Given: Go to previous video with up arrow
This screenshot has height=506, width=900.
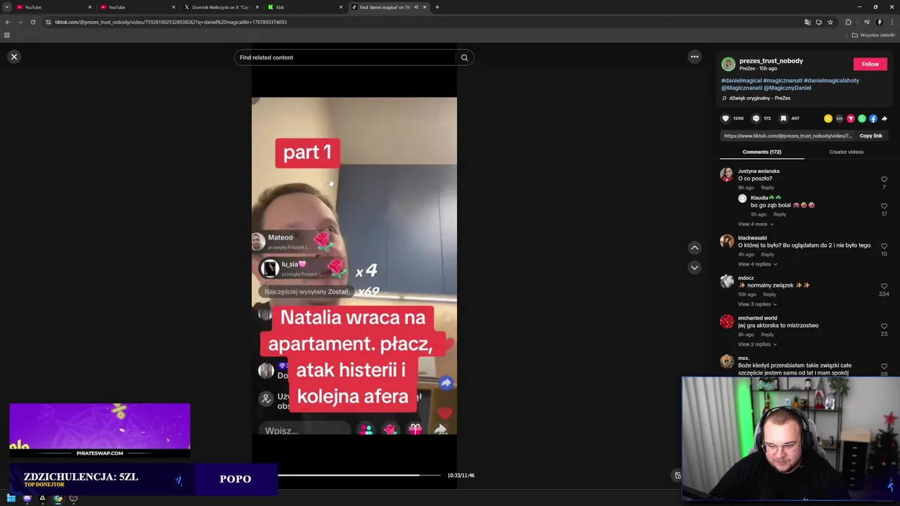Looking at the screenshot, I should 695,247.
